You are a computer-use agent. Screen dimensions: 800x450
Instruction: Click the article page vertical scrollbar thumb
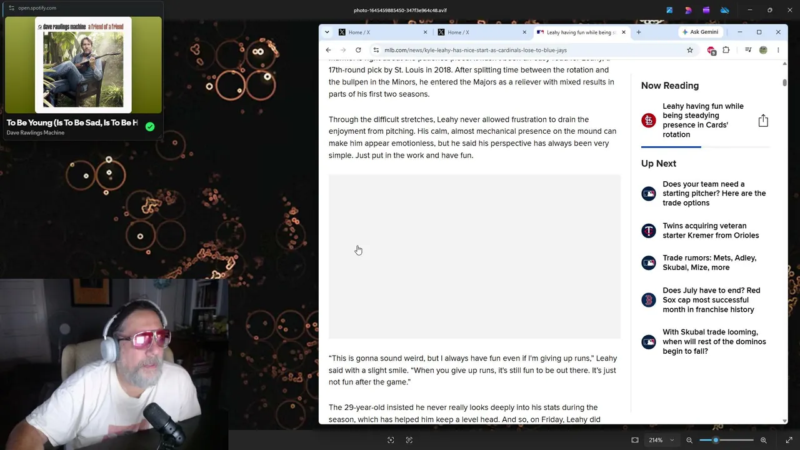[x=784, y=82]
